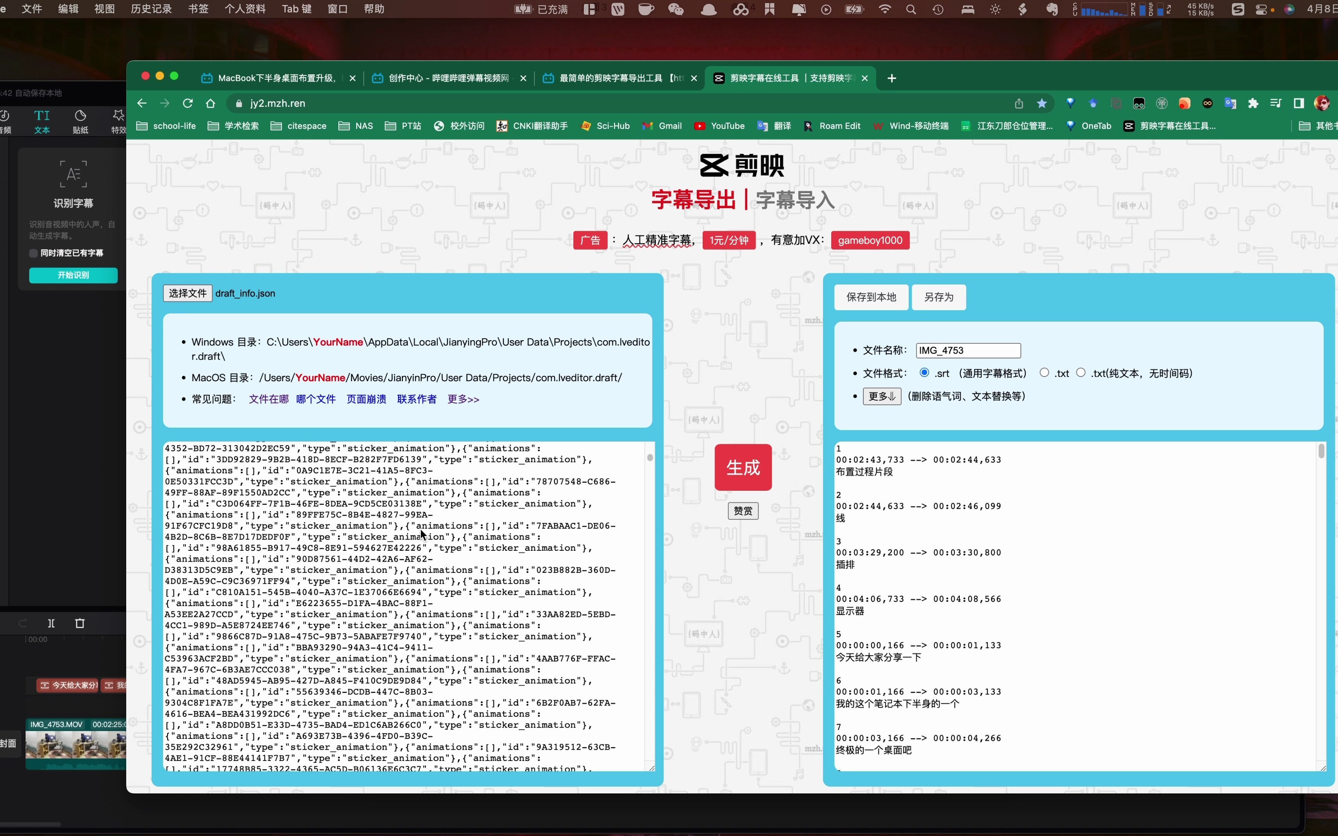The width and height of the screenshot is (1338, 836).
Task: Click the 文件名称 input field IMG_4753
Action: 968,351
